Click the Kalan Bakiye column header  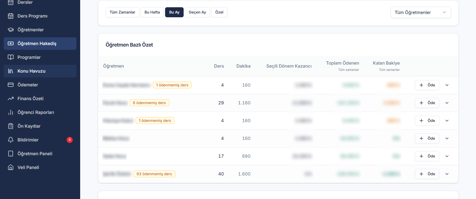[x=386, y=63]
